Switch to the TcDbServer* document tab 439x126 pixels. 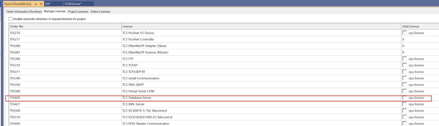point(79,4)
